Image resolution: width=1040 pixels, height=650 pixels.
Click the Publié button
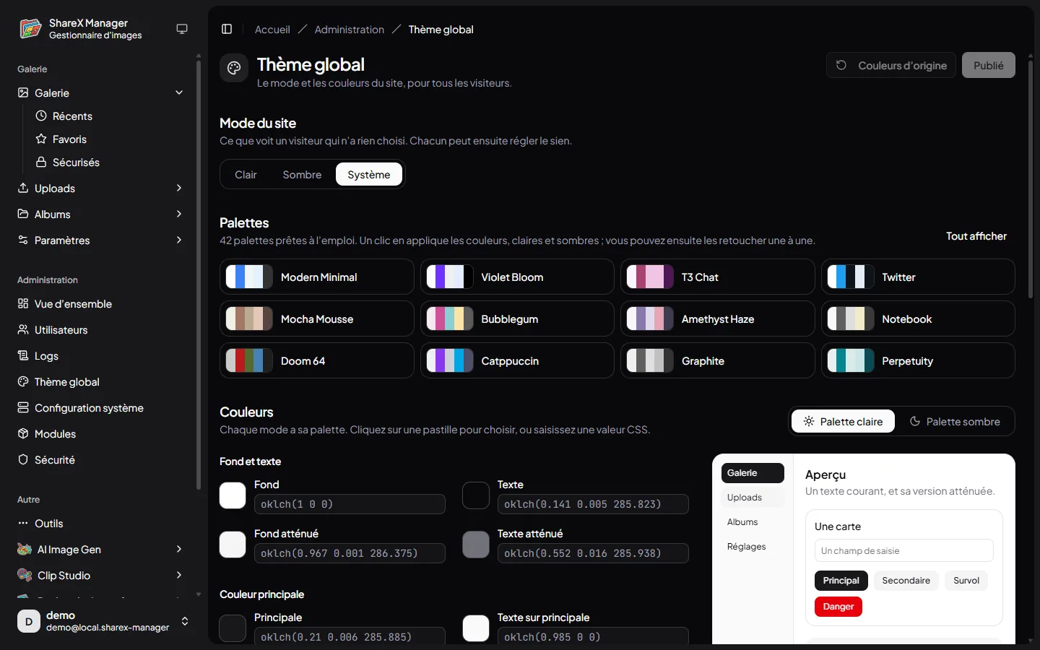(989, 65)
